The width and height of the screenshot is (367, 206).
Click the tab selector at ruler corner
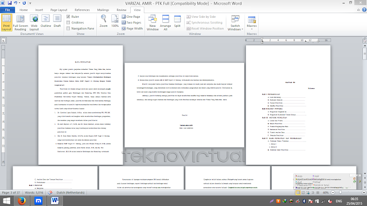pyautogui.click(x=3, y=40)
